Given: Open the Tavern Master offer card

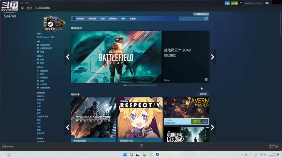Looking at the screenshot, I should (x=187, y=111).
